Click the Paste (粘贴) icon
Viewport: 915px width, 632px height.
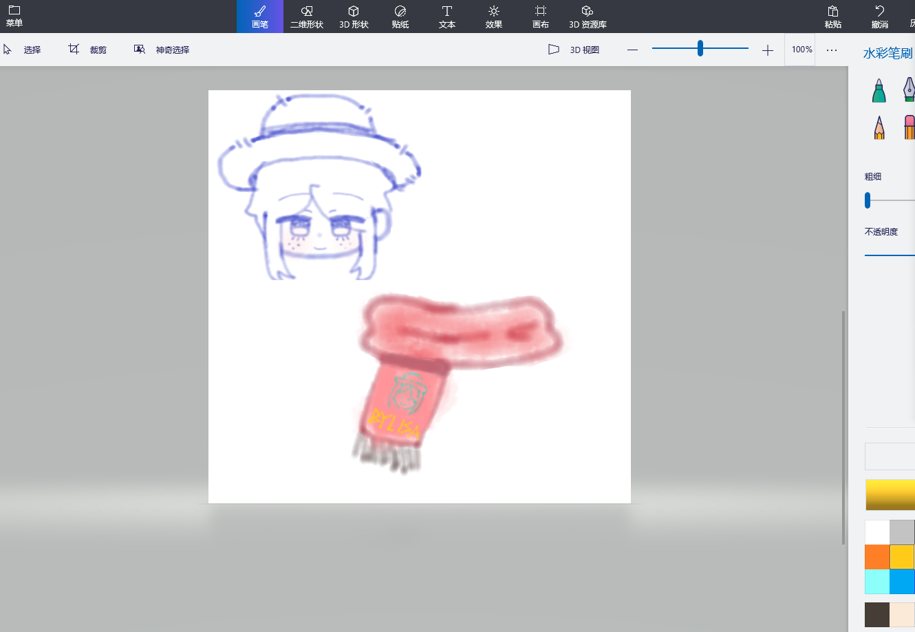tap(832, 17)
